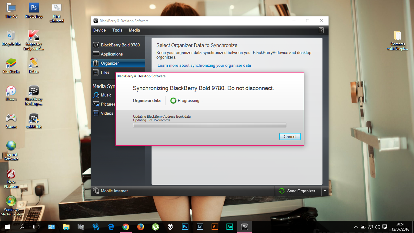Click BlackBerry Desktop Software taskbar button
Viewport: 414px width, 233px height.
244,227
